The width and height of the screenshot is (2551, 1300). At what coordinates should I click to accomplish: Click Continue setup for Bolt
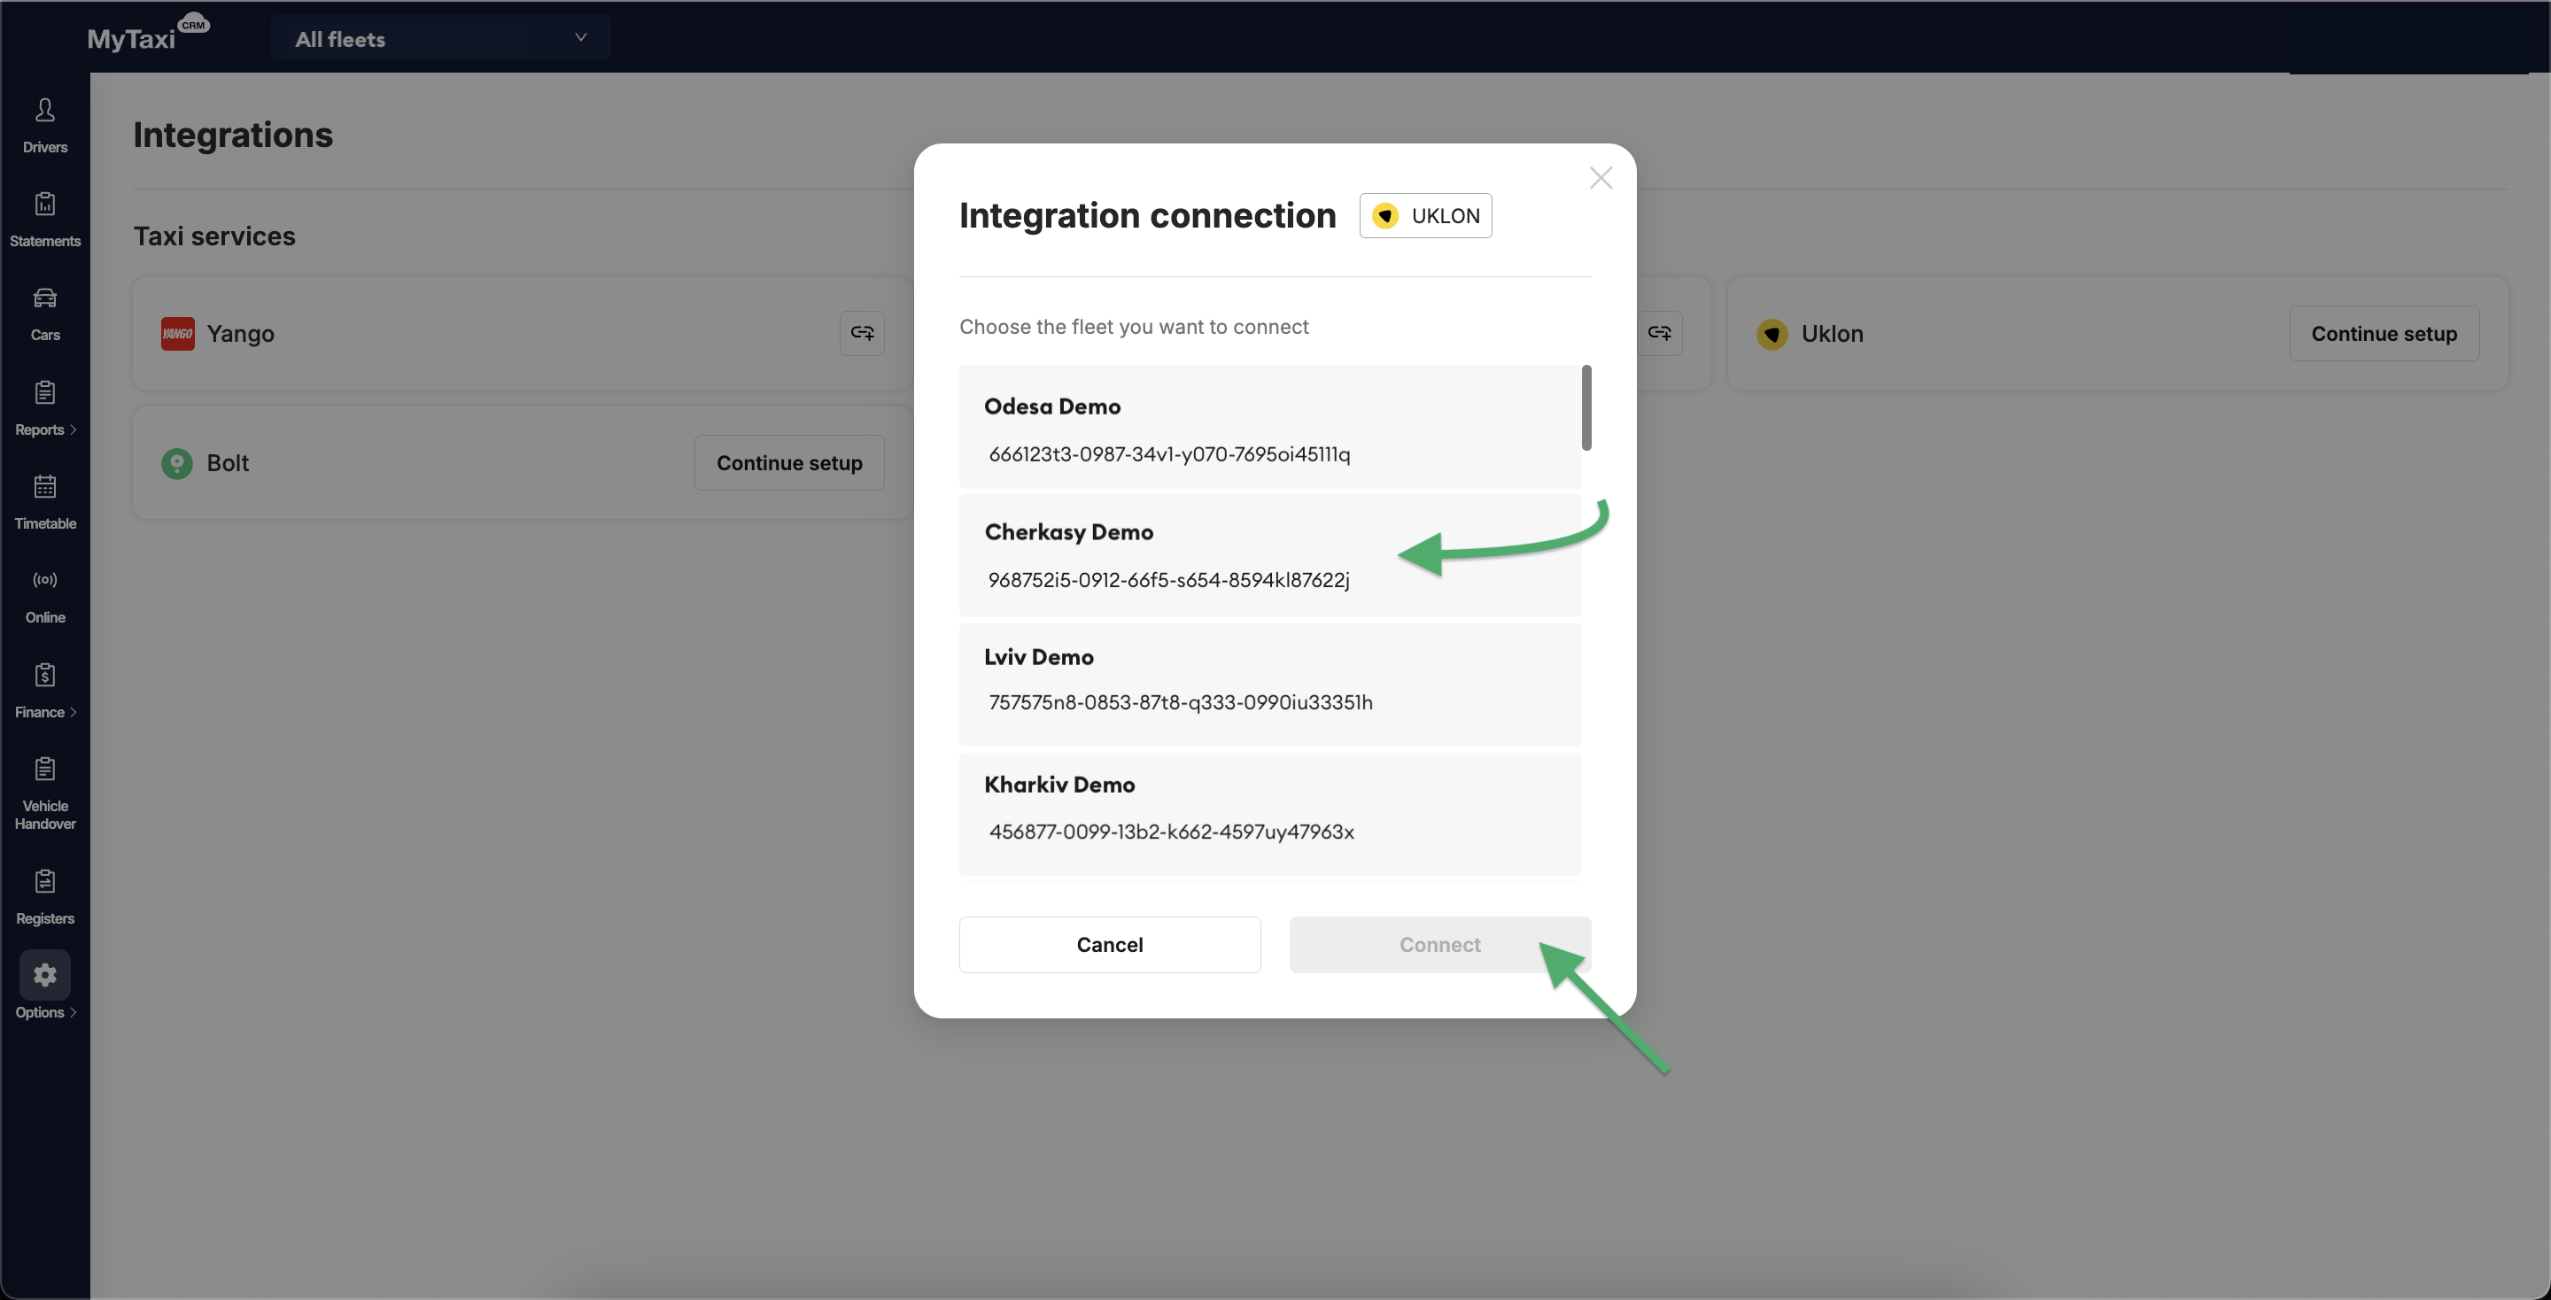[x=789, y=462]
